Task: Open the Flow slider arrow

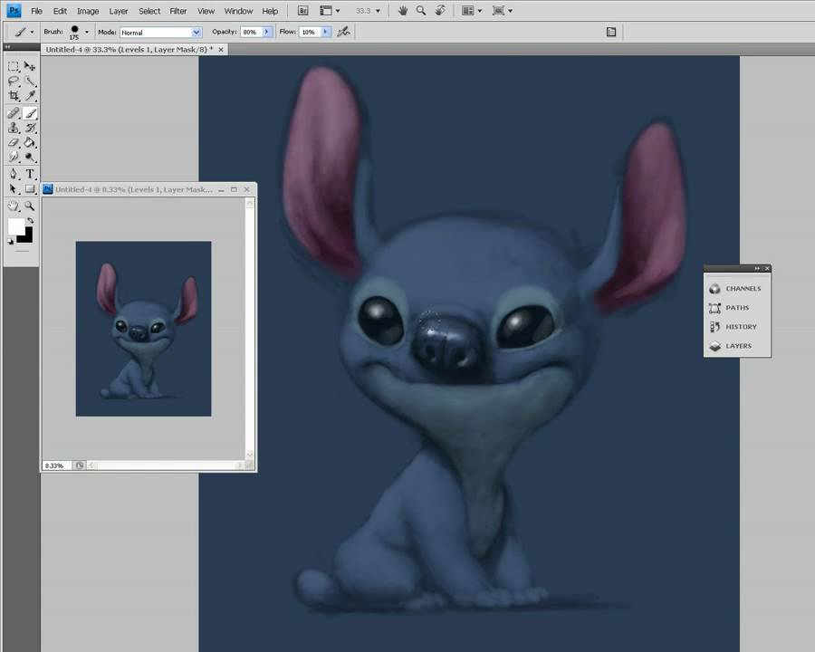Action: pos(325,32)
